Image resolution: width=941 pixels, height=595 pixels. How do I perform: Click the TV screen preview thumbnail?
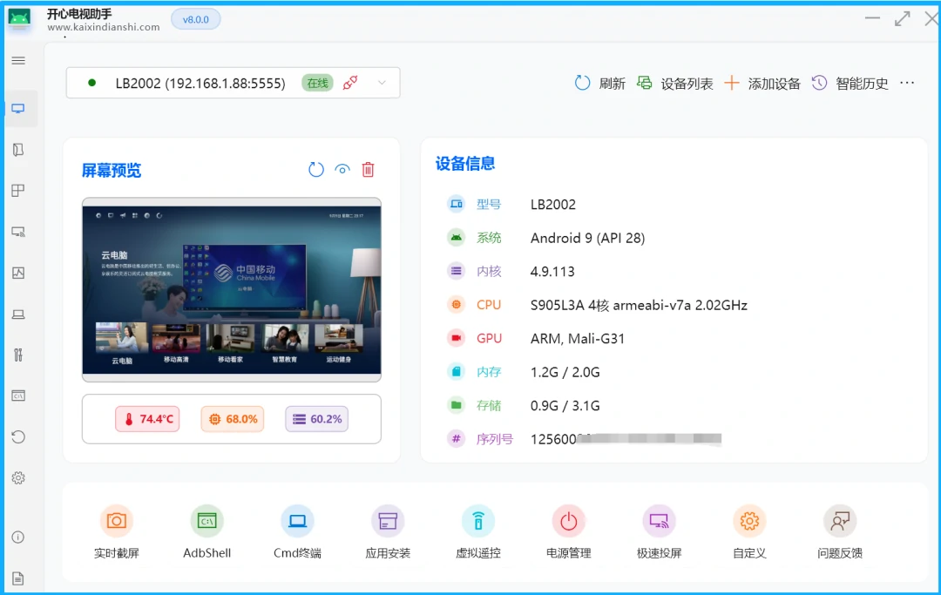coord(232,289)
